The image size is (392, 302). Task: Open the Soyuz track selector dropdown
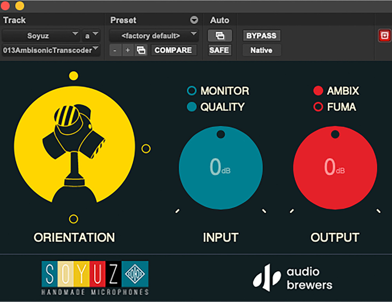point(41,36)
